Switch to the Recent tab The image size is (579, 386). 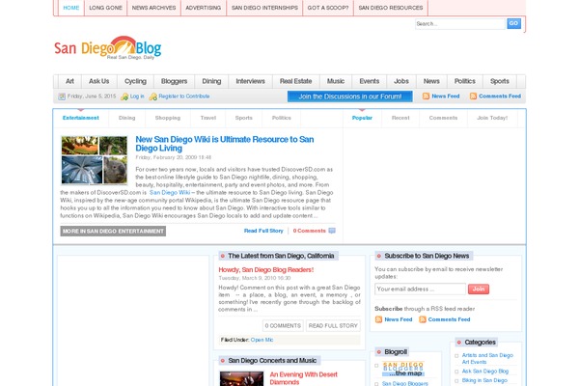click(400, 118)
